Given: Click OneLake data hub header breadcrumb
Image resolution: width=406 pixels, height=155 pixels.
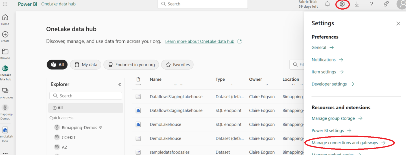Looking at the screenshot, I should [x=58, y=4].
